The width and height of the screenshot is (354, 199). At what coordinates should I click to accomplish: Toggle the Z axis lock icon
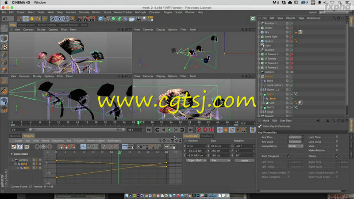pyautogui.click(x=65, y=19)
